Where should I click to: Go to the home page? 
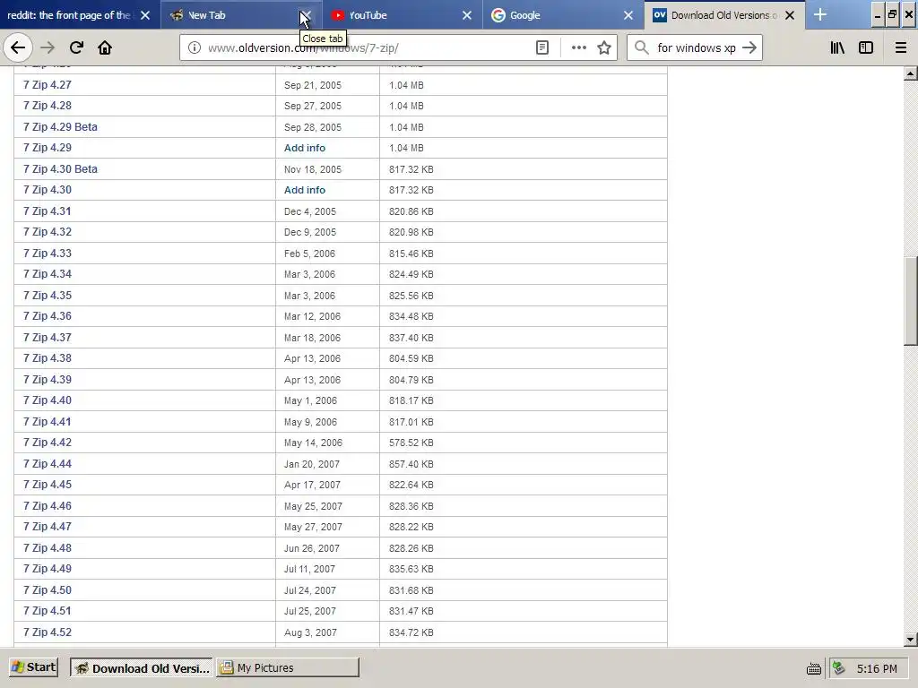tap(105, 47)
